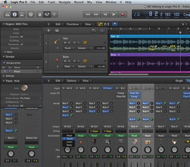Image resolution: width=190 pixels, height=167 pixels.
Task: Click the drum kit icon in Mixer
Action: click(x=174, y=142)
